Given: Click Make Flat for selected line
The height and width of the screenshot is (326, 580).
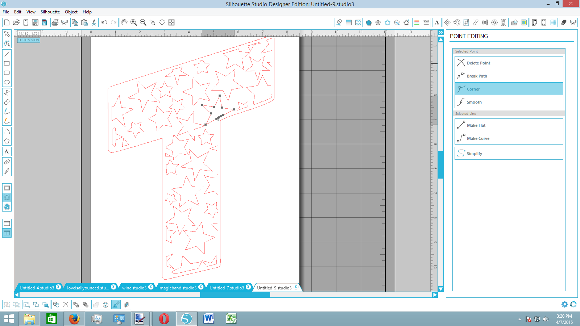Looking at the screenshot, I should coord(509,125).
